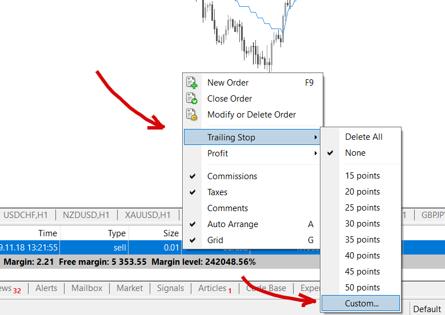Screen dimensions: 445x315
Task: Set trailing stop to 25 points
Action: [x=360, y=208]
